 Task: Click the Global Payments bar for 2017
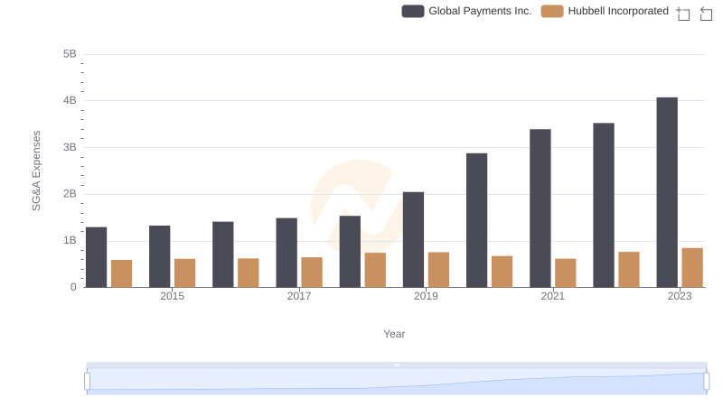click(286, 253)
